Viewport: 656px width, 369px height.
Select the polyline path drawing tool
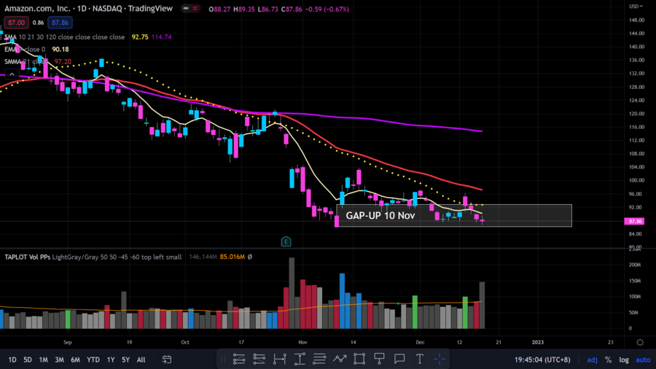[339, 359]
